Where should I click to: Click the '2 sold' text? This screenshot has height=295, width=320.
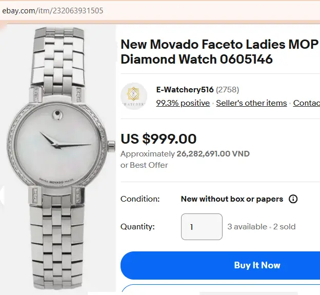coord(284,227)
